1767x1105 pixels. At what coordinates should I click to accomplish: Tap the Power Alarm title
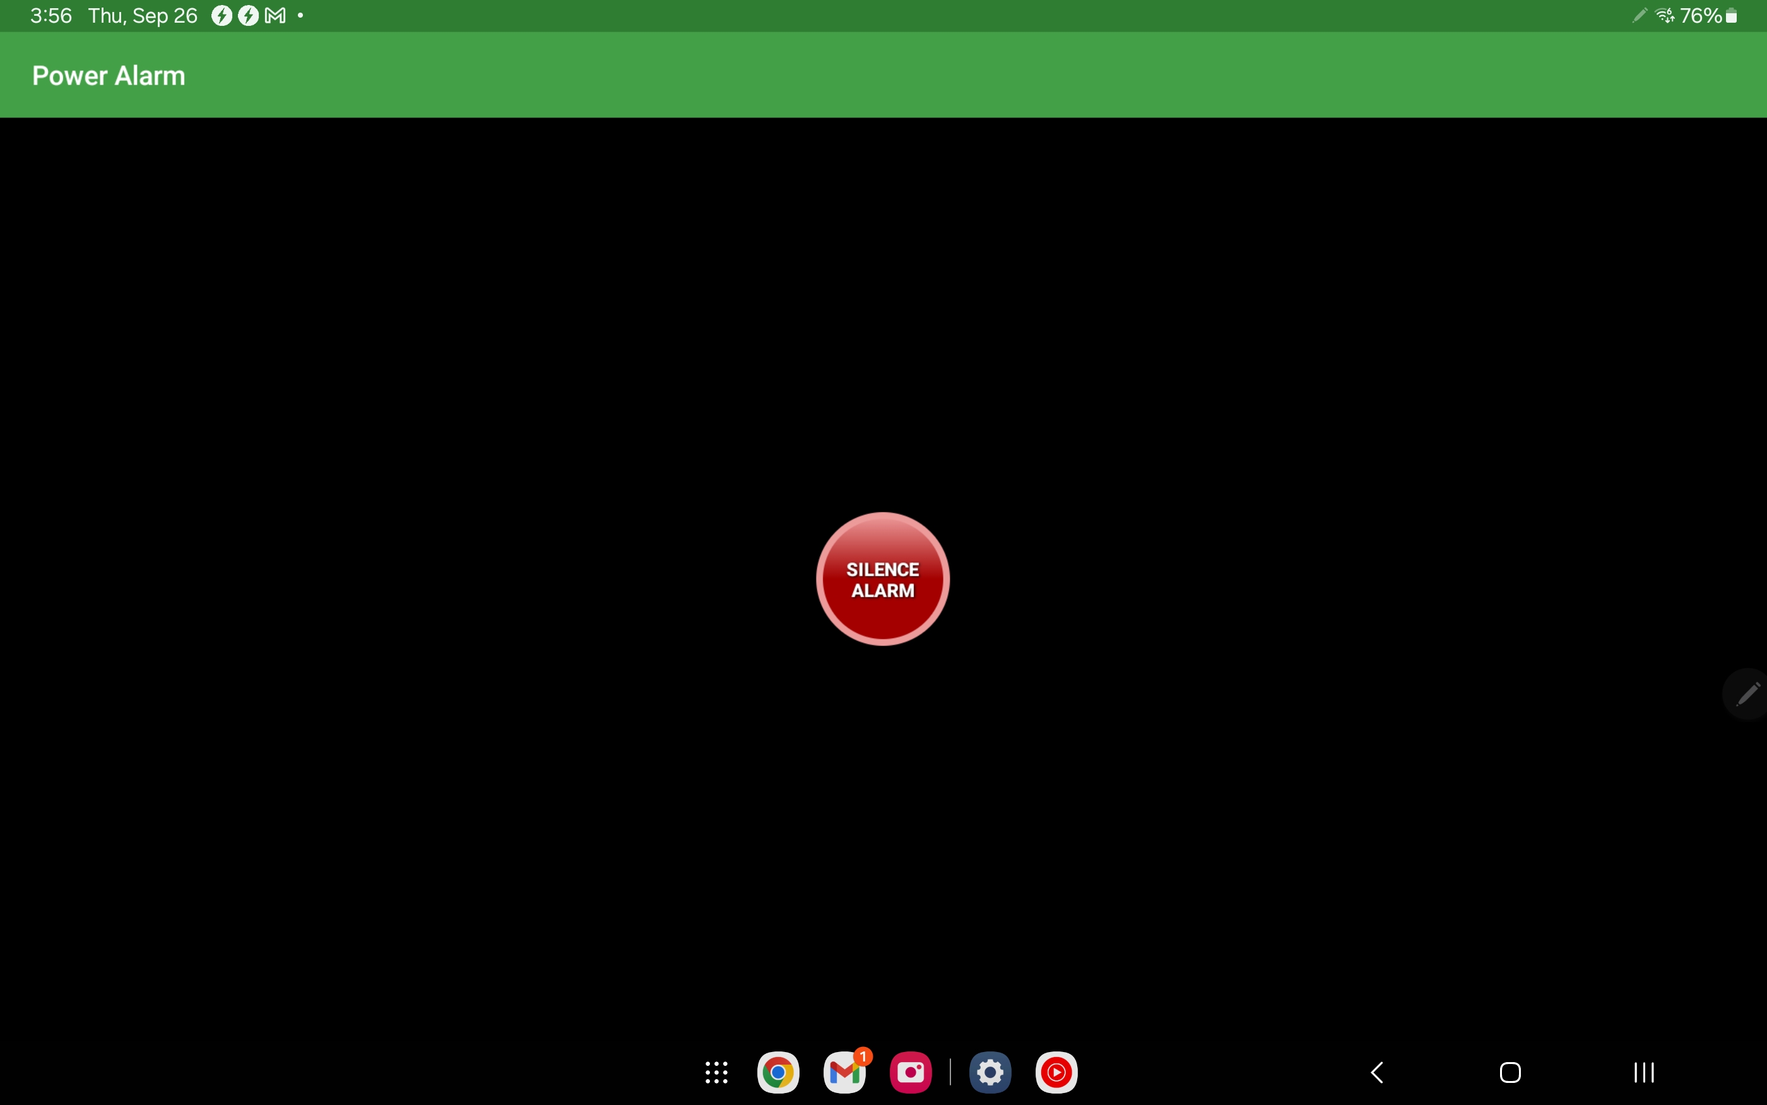tap(109, 75)
